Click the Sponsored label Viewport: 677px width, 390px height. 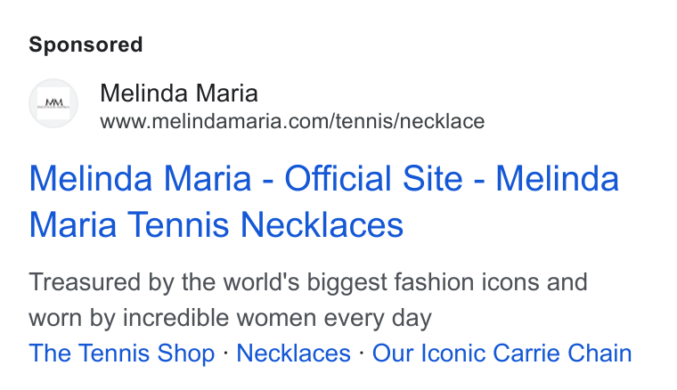click(x=86, y=45)
